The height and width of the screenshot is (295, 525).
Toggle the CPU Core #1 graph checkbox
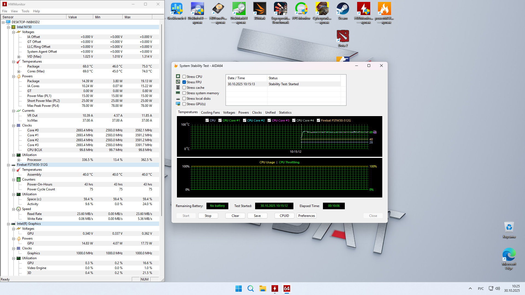220,120
